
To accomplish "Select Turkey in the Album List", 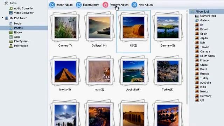I will 204,78.
